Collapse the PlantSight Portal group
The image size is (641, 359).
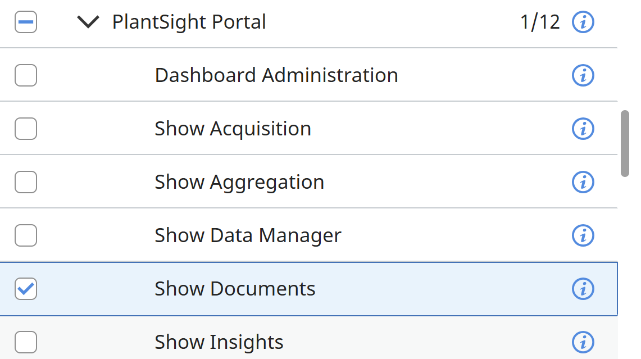coord(88,22)
